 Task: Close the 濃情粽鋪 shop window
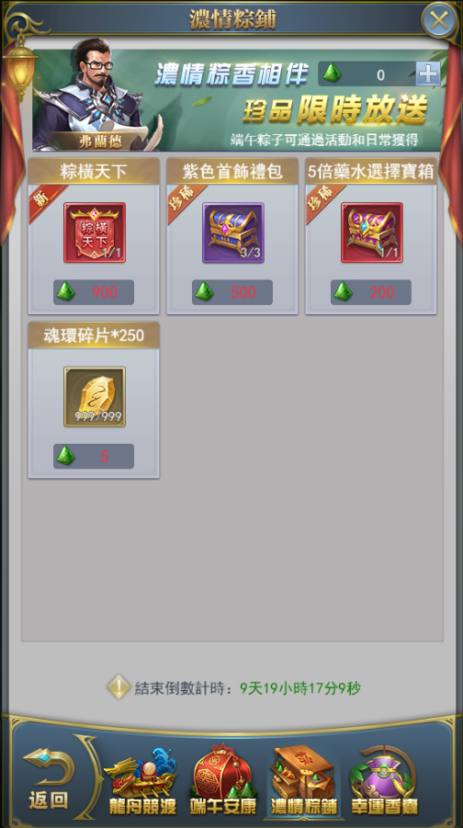438,20
